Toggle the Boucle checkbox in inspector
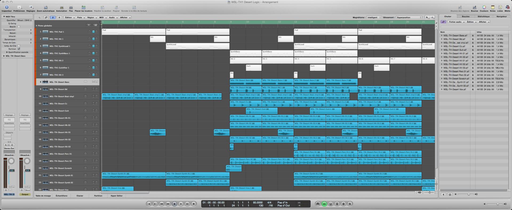This screenshot has height=210, width=512. [19, 27]
